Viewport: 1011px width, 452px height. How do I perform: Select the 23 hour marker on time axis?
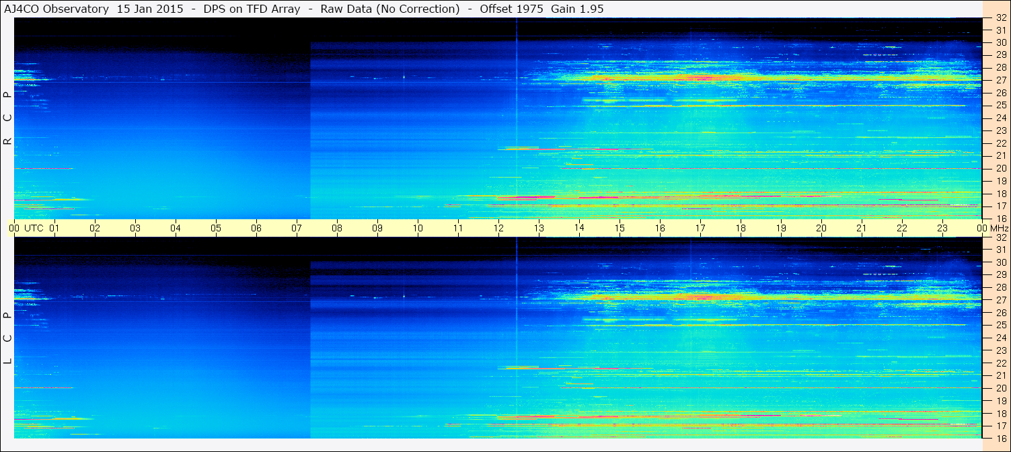pos(942,228)
